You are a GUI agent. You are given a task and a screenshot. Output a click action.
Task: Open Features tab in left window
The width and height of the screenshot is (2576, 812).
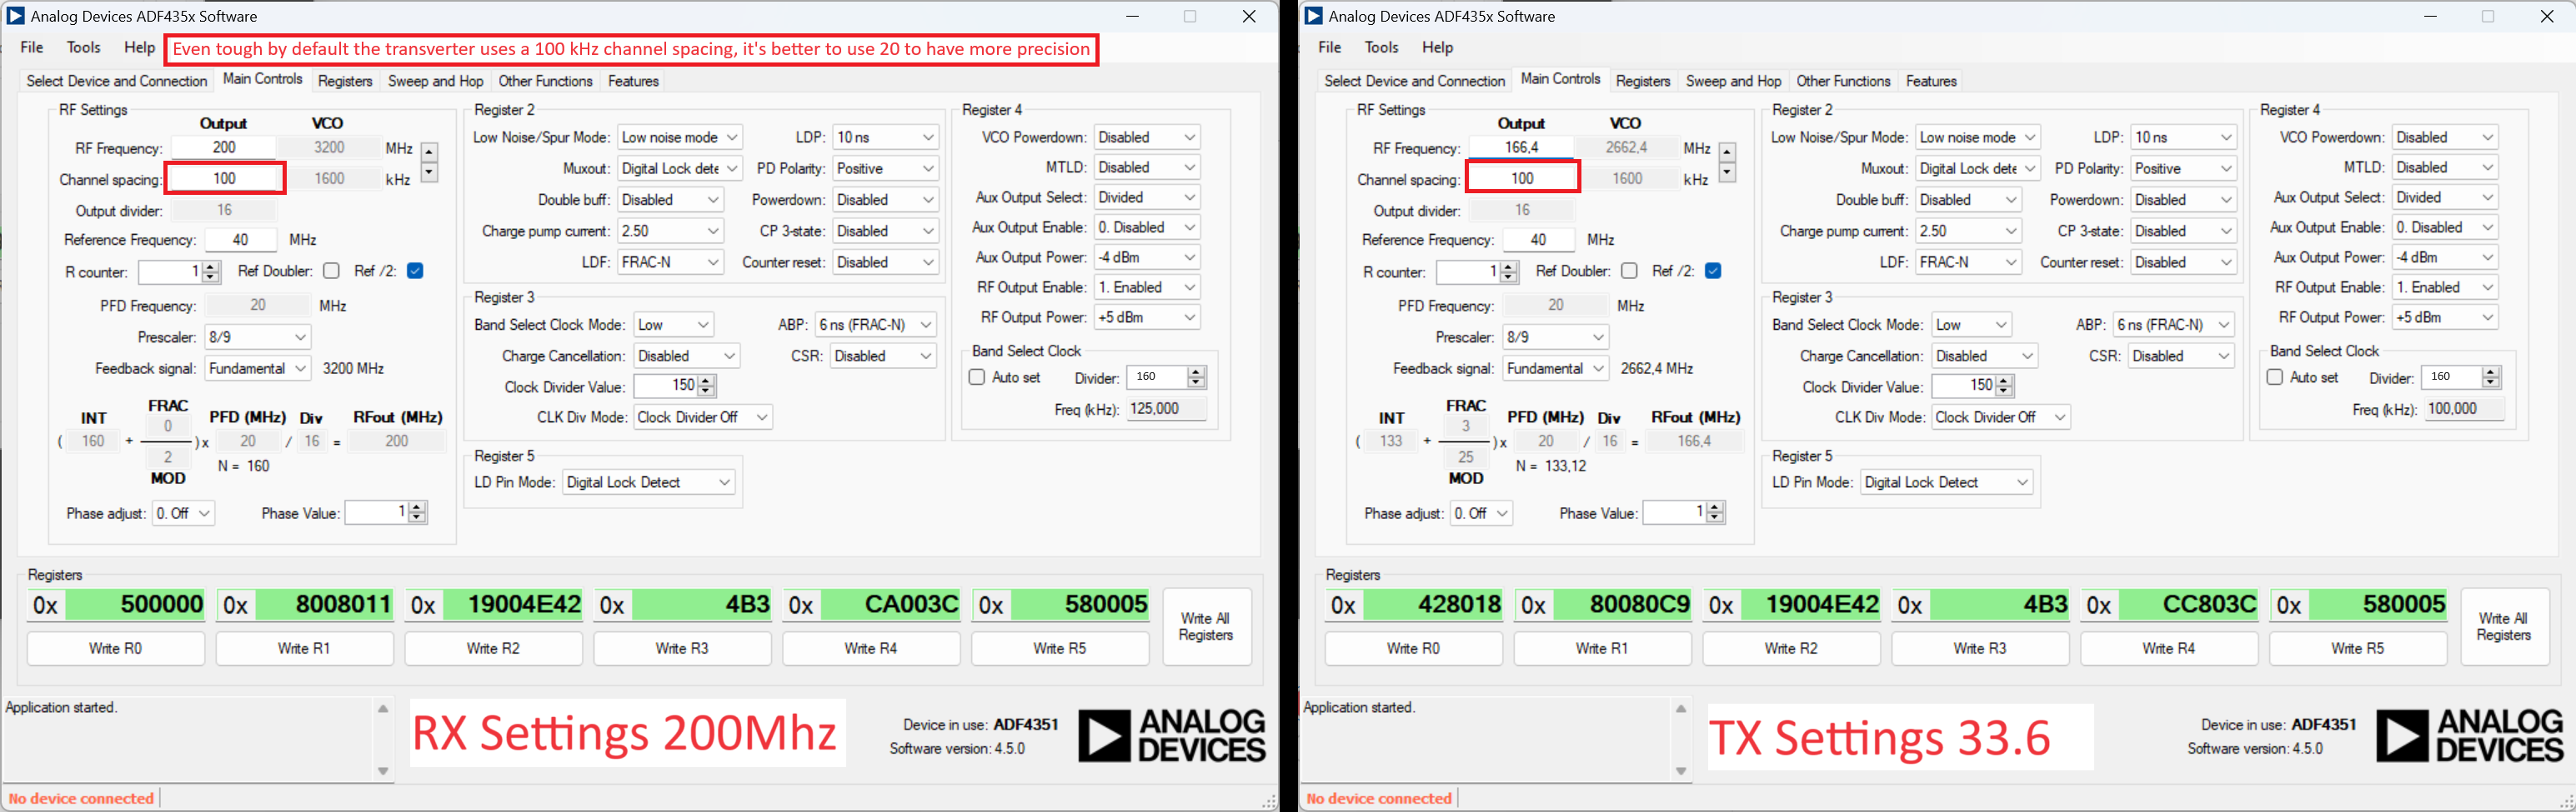[x=633, y=81]
